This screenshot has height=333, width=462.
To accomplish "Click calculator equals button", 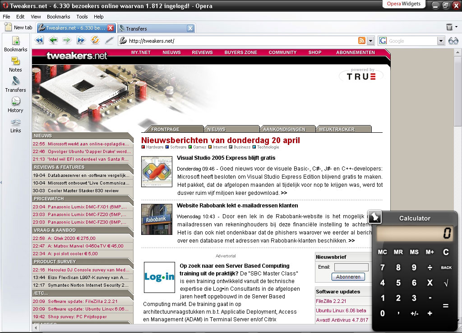I will point(446,306).
